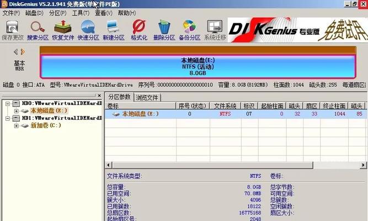Click the 起始柱面 column header
The height and width of the screenshot is (221, 368).
pyautogui.click(x=272, y=106)
